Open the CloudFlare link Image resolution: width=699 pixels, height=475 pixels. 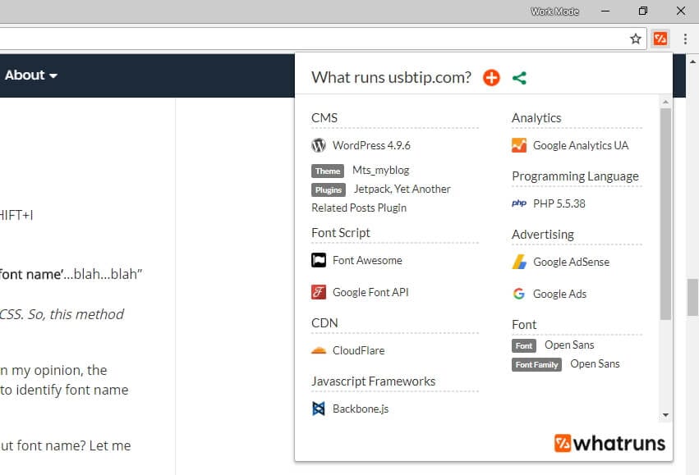click(x=358, y=351)
